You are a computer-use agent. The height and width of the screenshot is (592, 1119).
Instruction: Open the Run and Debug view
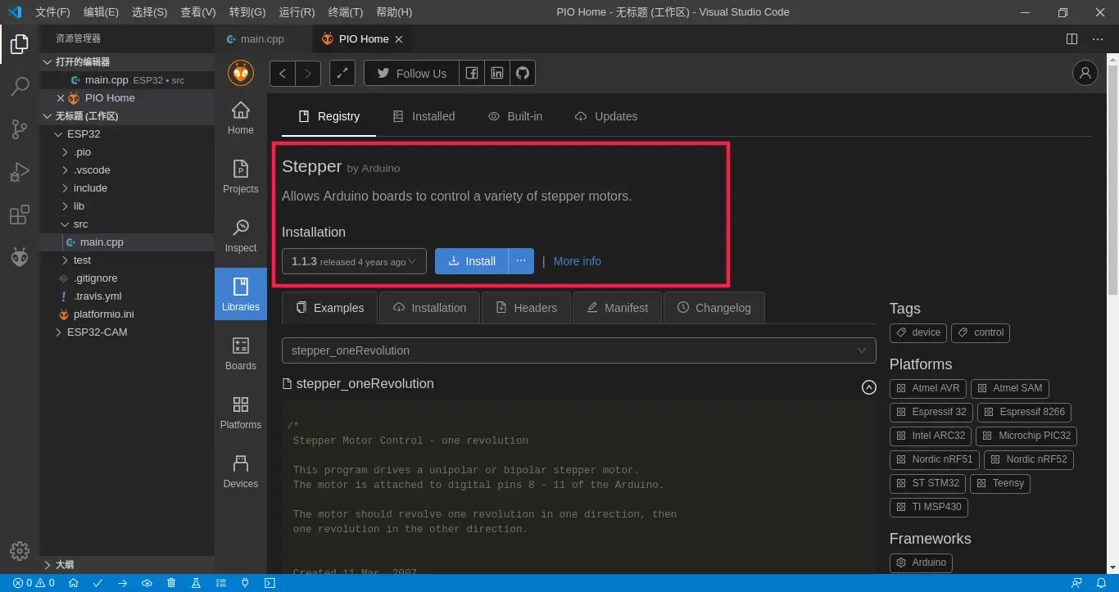point(20,173)
